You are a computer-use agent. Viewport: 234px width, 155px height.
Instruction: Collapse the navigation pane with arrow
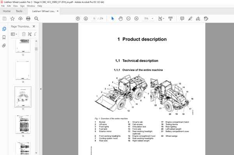pos(41,89)
